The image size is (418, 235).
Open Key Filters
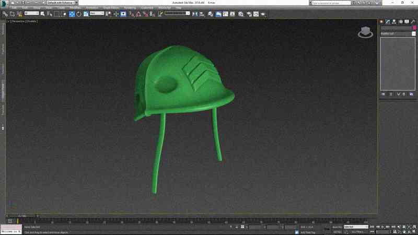point(357,232)
